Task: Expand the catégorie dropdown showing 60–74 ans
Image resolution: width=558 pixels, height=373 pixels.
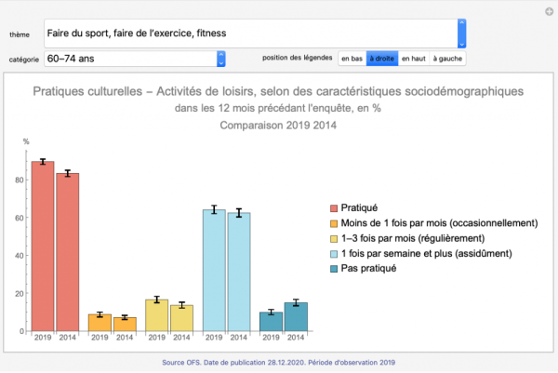Action: click(220, 59)
